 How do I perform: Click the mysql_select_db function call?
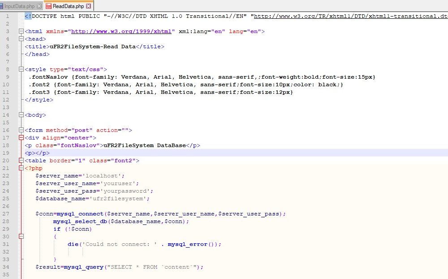tap(80, 222)
